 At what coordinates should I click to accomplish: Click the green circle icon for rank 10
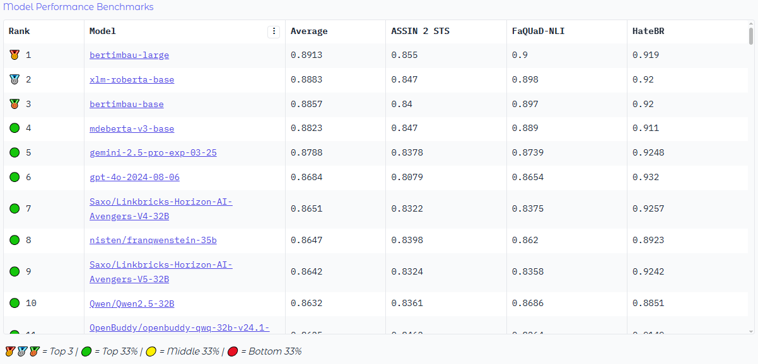(x=15, y=303)
